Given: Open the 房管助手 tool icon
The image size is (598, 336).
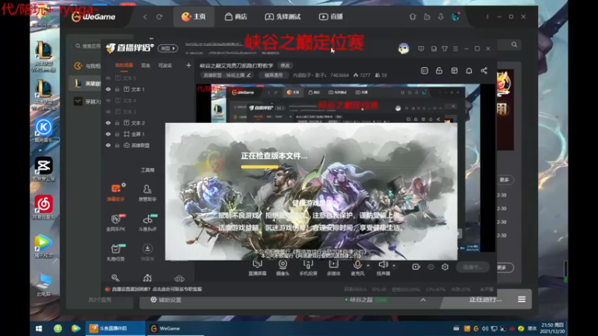Looking at the screenshot, I should 147,193.
